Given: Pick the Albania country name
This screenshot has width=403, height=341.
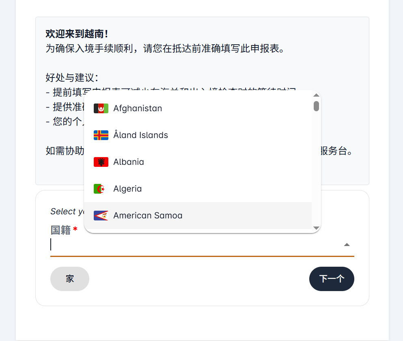Looking at the screenshot, I should 129,162.
